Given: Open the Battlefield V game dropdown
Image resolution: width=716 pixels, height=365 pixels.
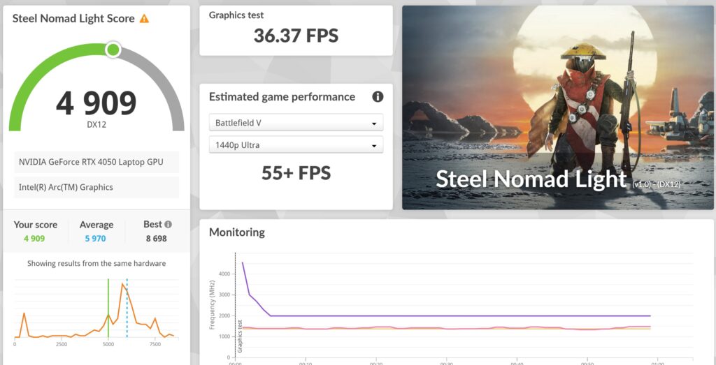Looking at the screenshot, I should pos(296,123).
